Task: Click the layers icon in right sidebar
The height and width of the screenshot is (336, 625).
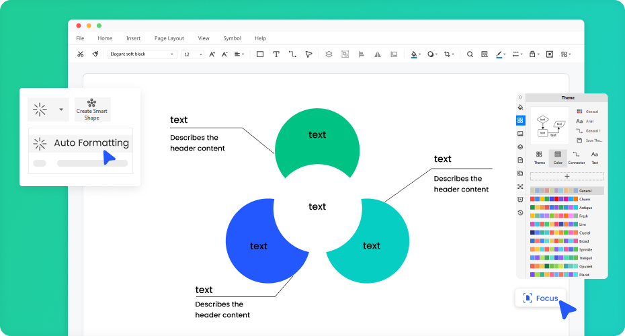Action: click(520, 146)
